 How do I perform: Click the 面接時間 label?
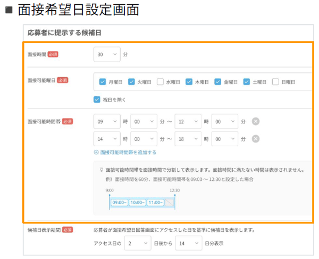click(x=37, y=55)
